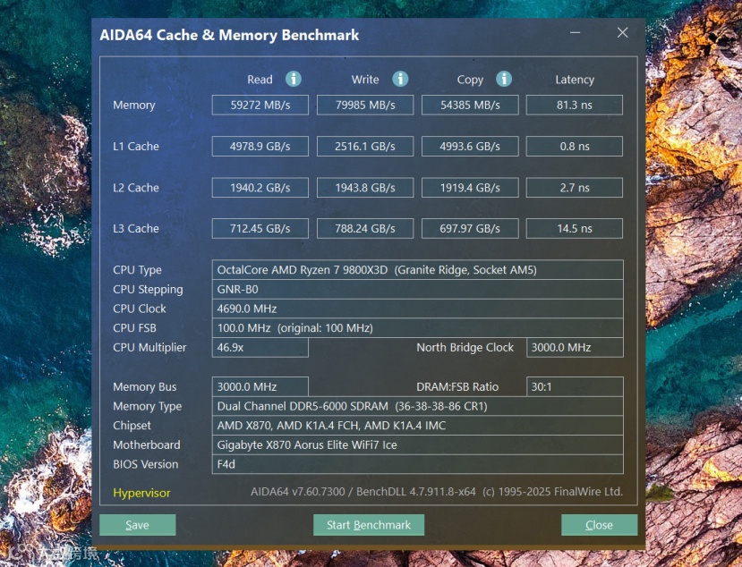Click the Read column header
The width and height of the screenshot is (742, 567).
260,80
